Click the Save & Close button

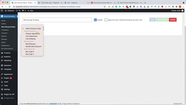(162, 20)
